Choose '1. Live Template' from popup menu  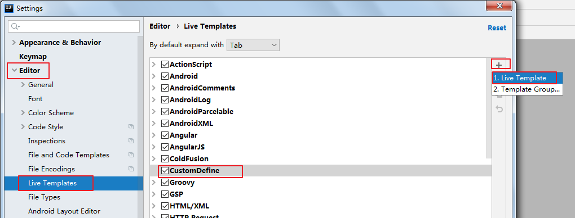pyautogui.click(x=524, y=78)
